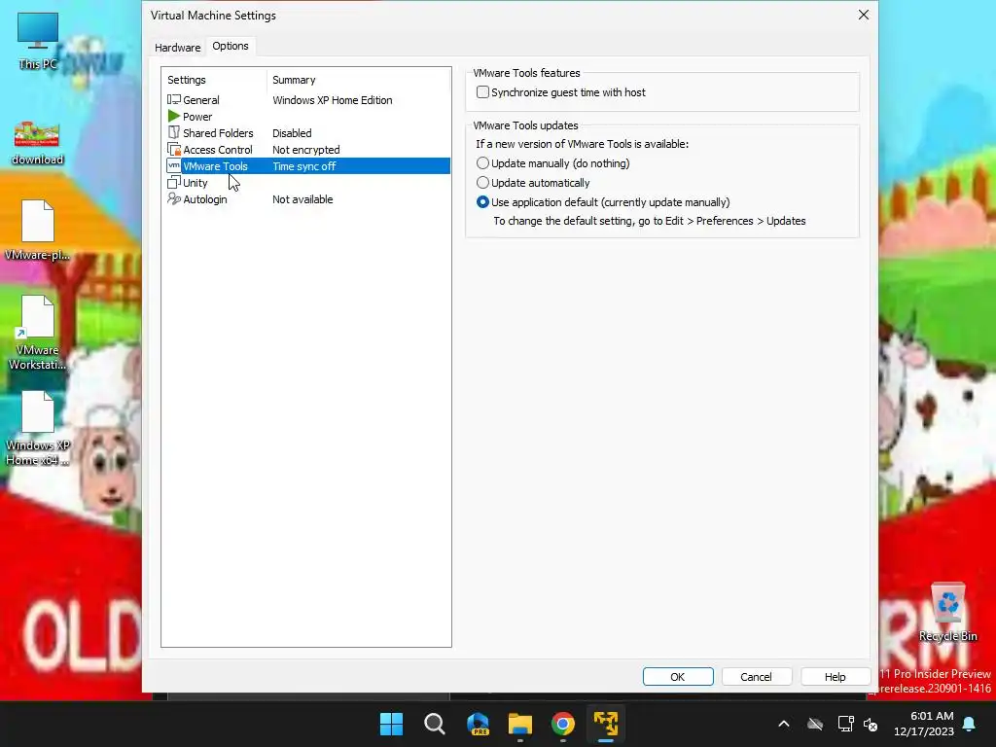This screenshot has width=996, height=747.
Task: Select the Unity row label
Action: click(x=195, y=182)
